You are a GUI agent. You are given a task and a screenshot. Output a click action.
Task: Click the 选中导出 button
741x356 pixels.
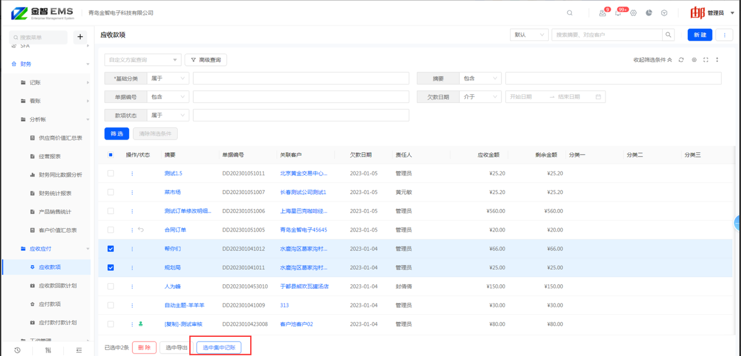(x=177, y=347)
